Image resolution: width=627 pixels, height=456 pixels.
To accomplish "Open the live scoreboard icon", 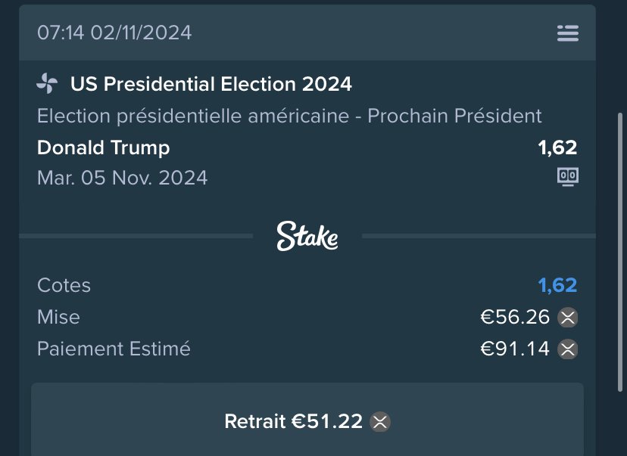I will [568, 176].
